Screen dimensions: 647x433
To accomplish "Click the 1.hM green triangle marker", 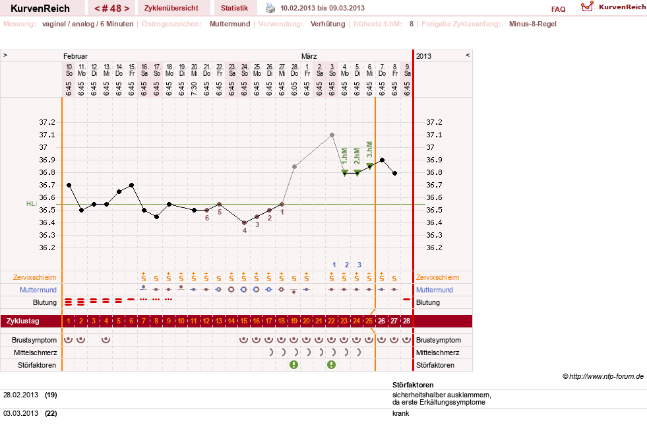I will 344,172.
